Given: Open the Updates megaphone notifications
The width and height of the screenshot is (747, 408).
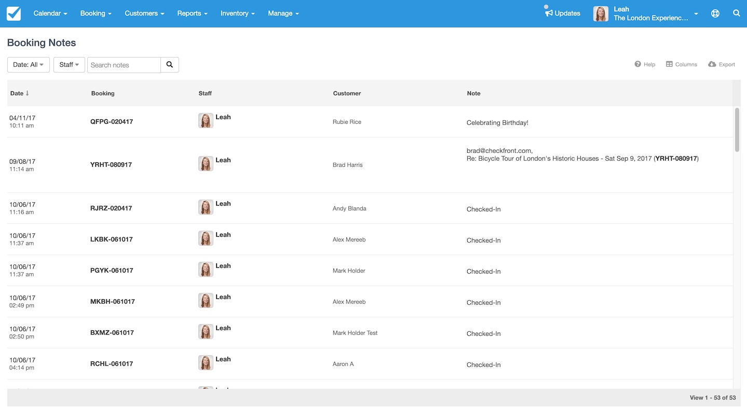Looking at the screenshot, I should pos(563,13).
